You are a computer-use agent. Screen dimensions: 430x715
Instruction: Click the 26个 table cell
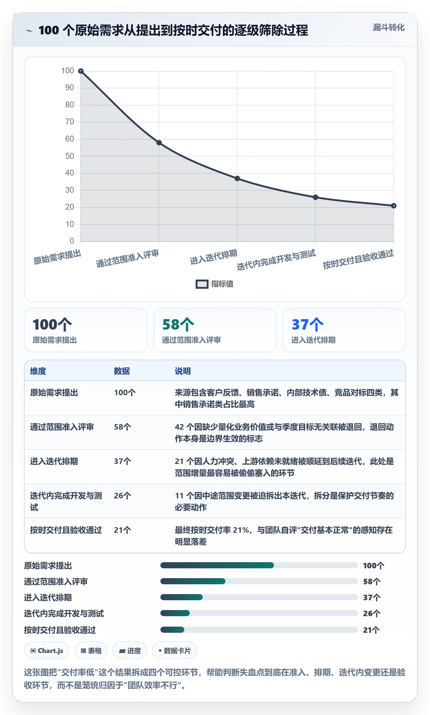(x=123, y=496)
